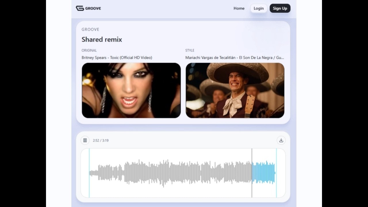Viewport: 368px width, 207px height.
Task: Click the waveform start boundary marker
Action: (89, 173)
